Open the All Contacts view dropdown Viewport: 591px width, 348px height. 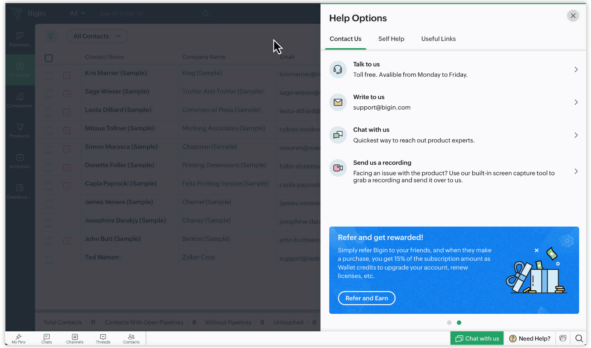click(x=97, y=36)
